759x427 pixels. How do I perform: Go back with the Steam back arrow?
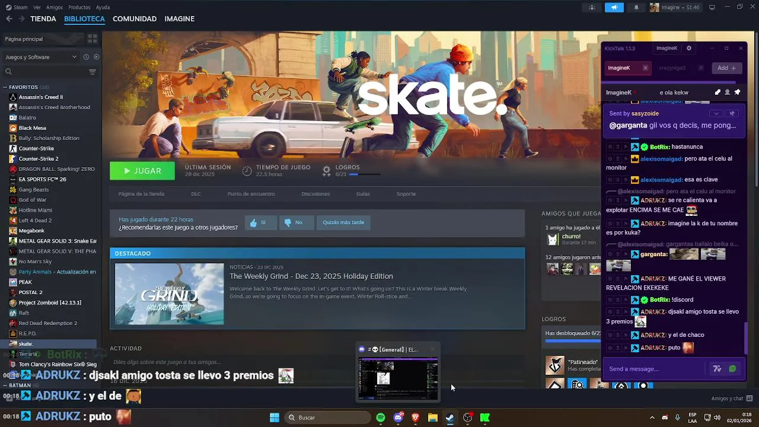click(9, 19)
